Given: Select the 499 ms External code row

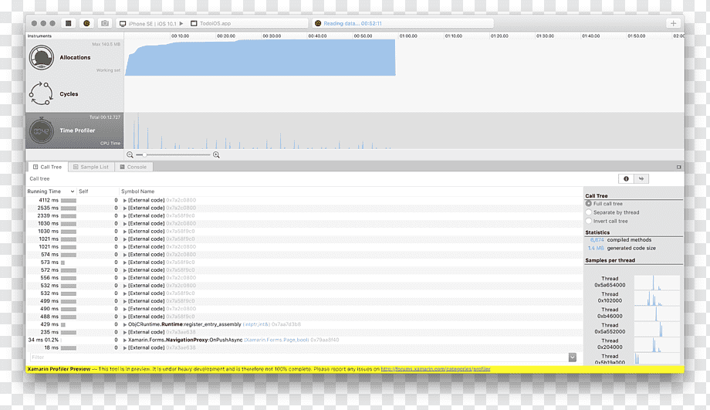Looking at the screenshot, I should (x=304, y=301).
